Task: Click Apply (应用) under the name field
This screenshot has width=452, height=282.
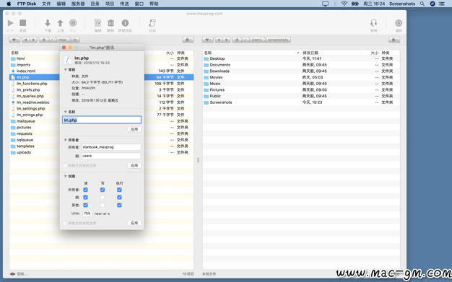Action: (134, 129)
